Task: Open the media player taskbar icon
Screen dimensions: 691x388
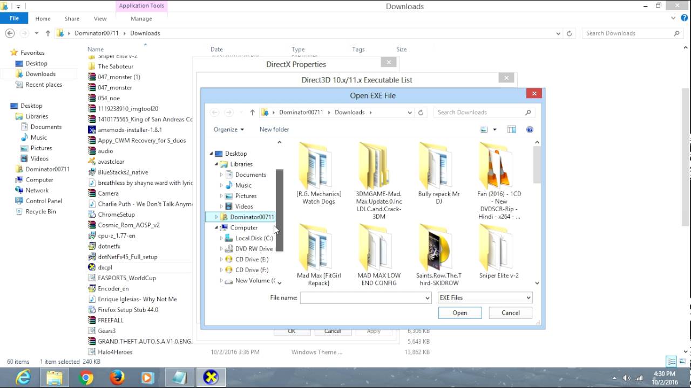Action: click(148, 378)
